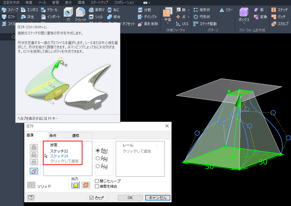Viewport: 291px width, 206px height.
Task: Expand the 平面 (Plane) dropdown
Action: coord(168,23)
